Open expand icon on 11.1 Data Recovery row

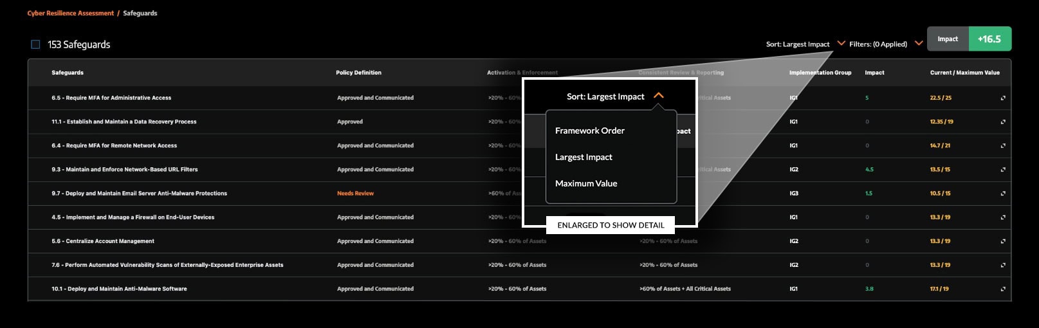tap(1003, 122)
